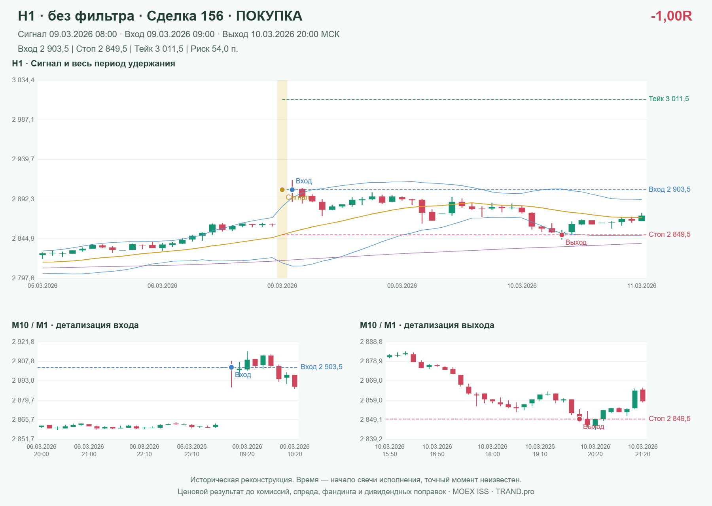The height and width of the screenshot is (506, 712).
Task: Click the orange Сигнал marker dot on H1 chart
Action: pos(282,190)
